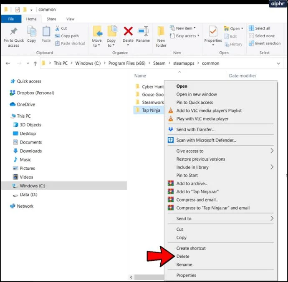This screenshot has width=288, height=282.
Task: Click Program Files (x86) in breadcrumb
Action: pyautogui.click(x=127, y=63)
